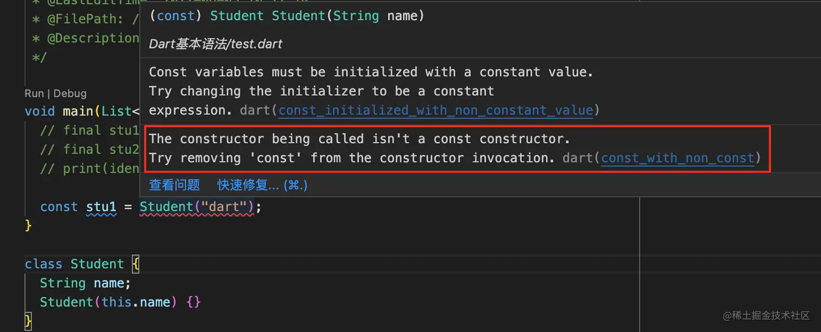Click the Dart基本语法/test.dart path in hover
This screenshot has height=332, width=821.
click(216, 44)
